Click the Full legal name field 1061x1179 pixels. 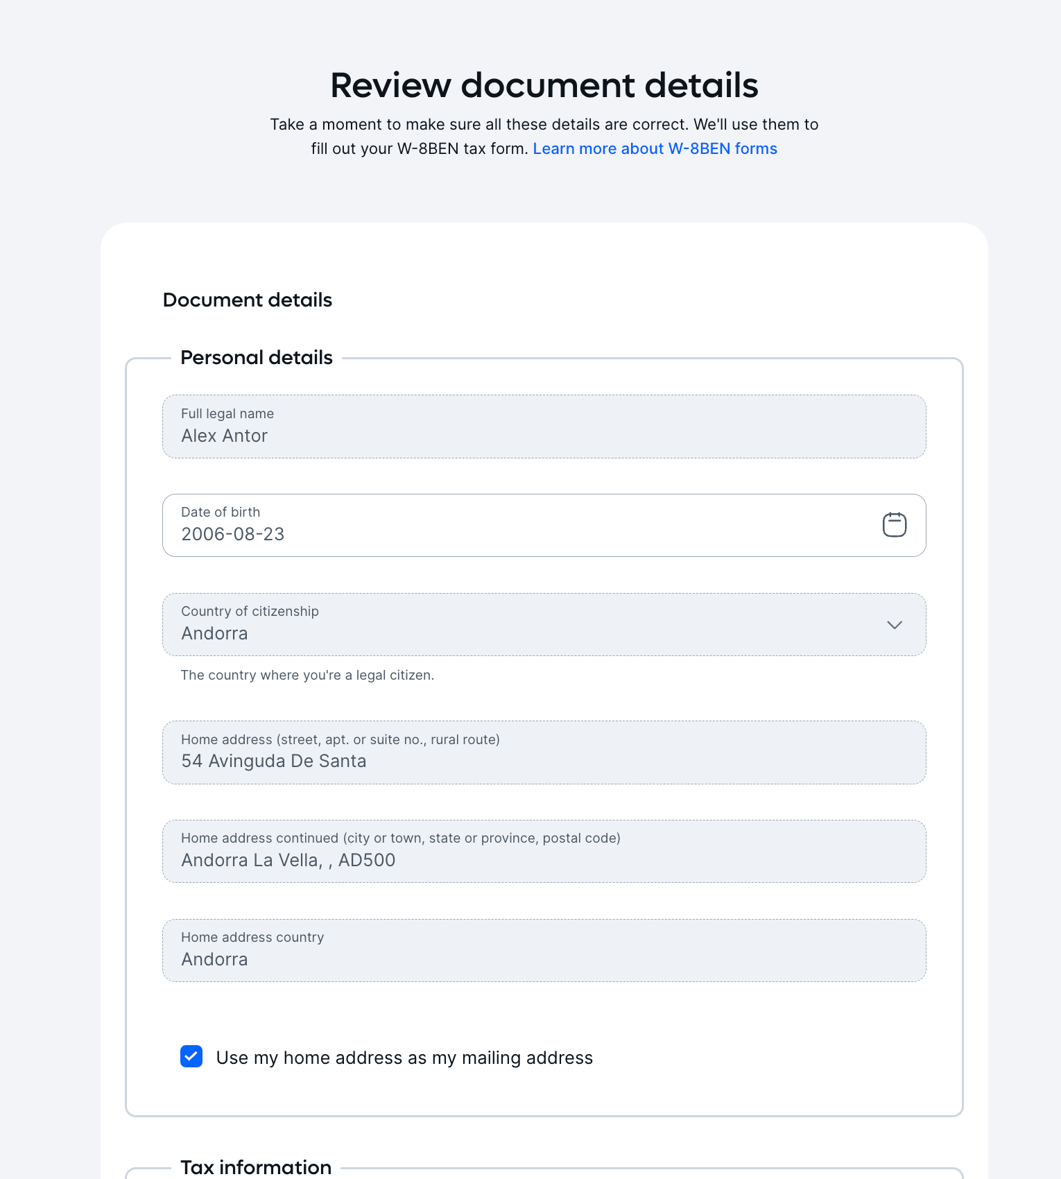(x=544, y=427)
